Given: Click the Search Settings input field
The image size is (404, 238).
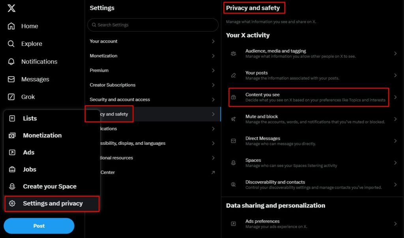Looking at the screenshot, I should click(153, 25).
